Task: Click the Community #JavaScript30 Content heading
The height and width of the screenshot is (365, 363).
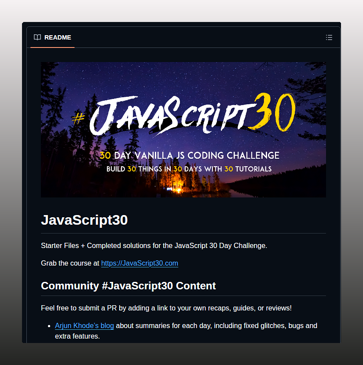Action: tap(128, 286)
